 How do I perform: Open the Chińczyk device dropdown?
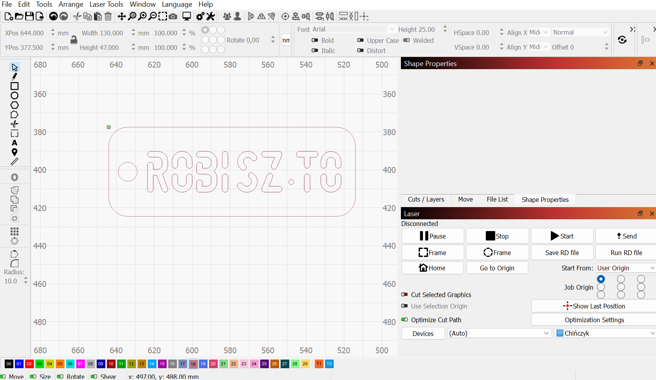coord(605,333)
